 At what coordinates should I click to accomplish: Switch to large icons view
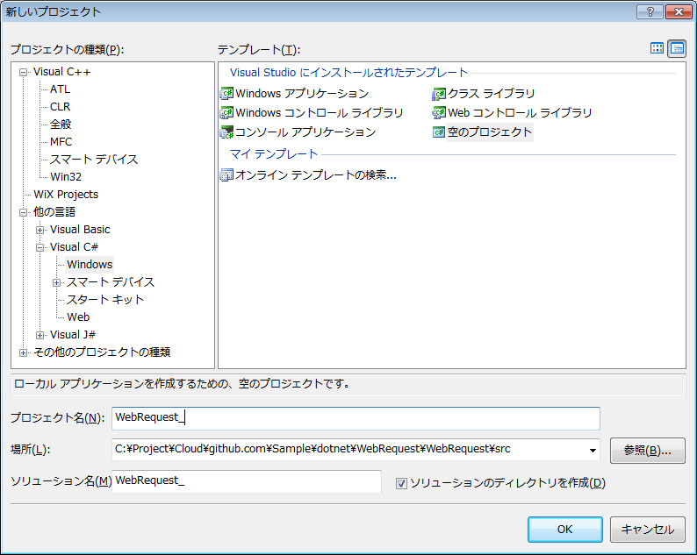tap(657, 48)
